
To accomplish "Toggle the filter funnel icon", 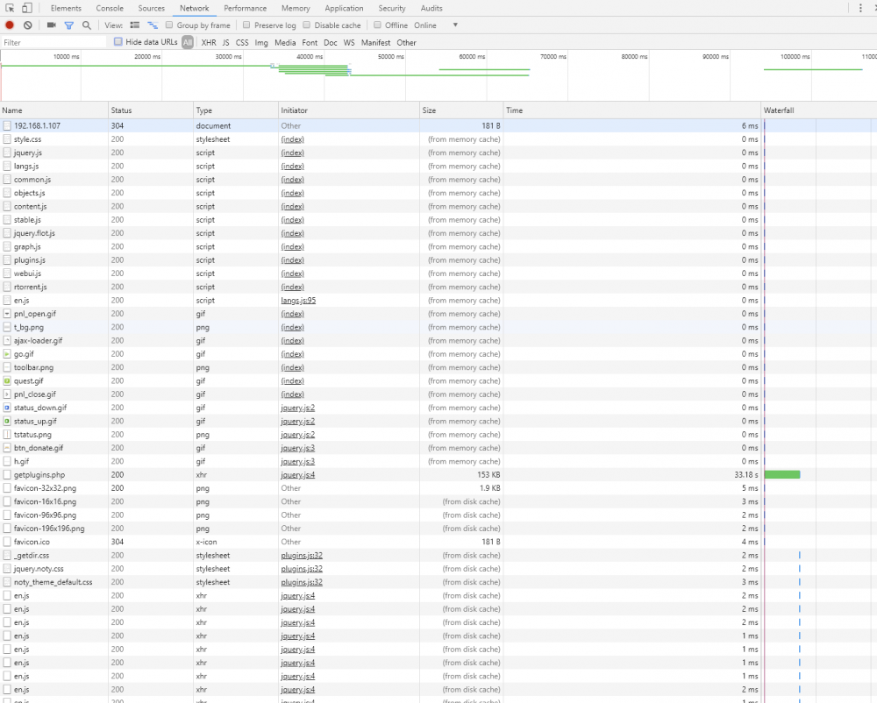I will pos(68,25).
